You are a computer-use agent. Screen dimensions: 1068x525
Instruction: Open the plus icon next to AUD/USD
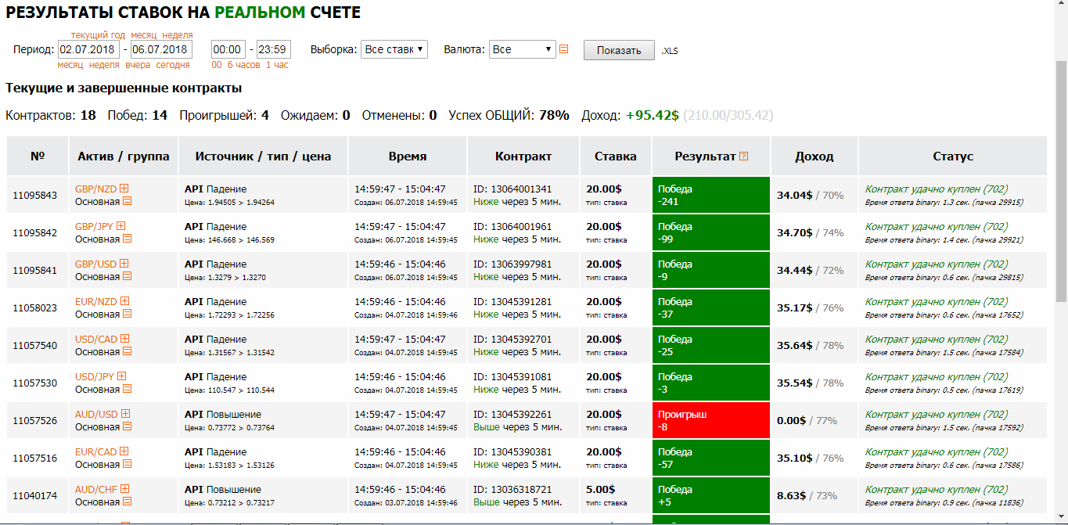tap(125, 414)
